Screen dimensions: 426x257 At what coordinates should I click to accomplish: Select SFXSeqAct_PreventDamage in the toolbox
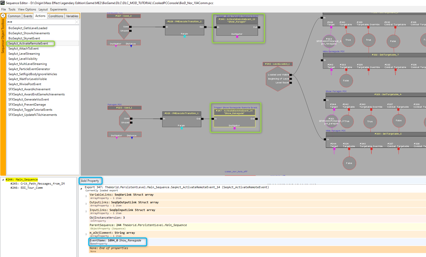pos(27,105)
